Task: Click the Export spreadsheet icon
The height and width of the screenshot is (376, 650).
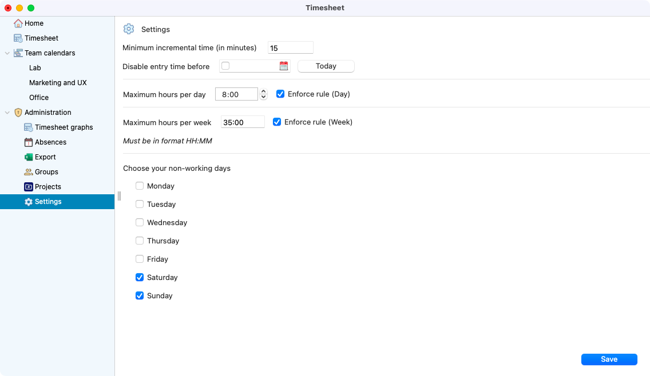Action: (28, 157)
